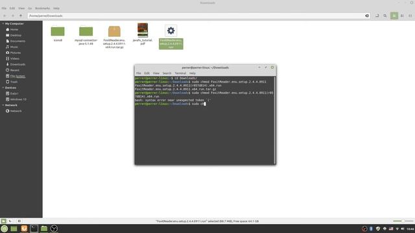Image resolution: width=415 pixels, height=233 pixels.
Task: Open the terminal File menu
Action: [x=138, y=73]
